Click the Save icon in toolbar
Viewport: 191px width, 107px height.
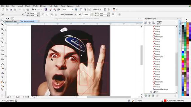pyautogui.click(x=11, y=10)
